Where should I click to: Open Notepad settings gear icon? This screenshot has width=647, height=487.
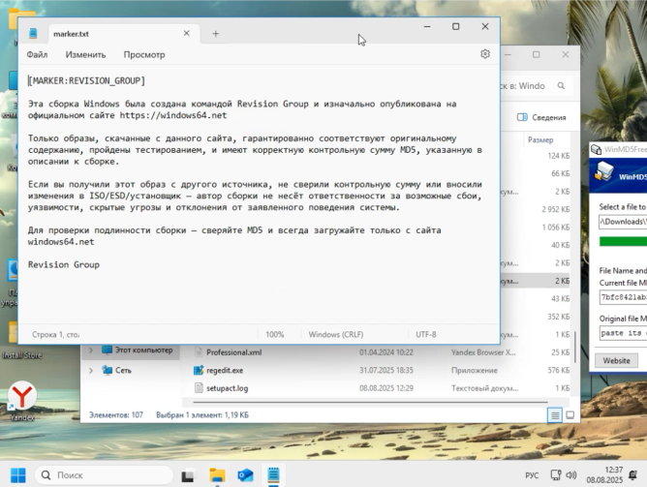(485, 55)
